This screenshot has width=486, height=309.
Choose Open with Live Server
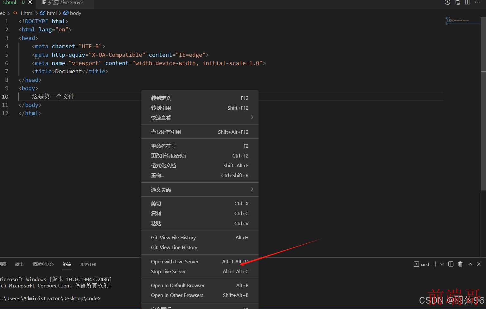click(x=200, y=261)
